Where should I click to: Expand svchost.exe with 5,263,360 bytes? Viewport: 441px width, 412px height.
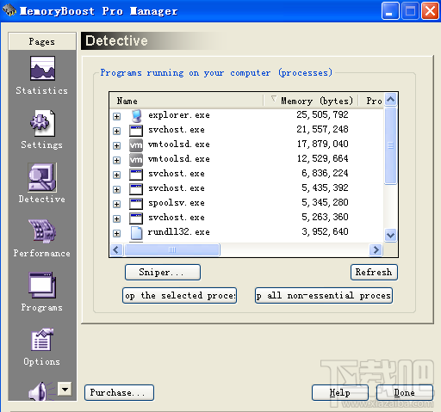tap(116, 218)
